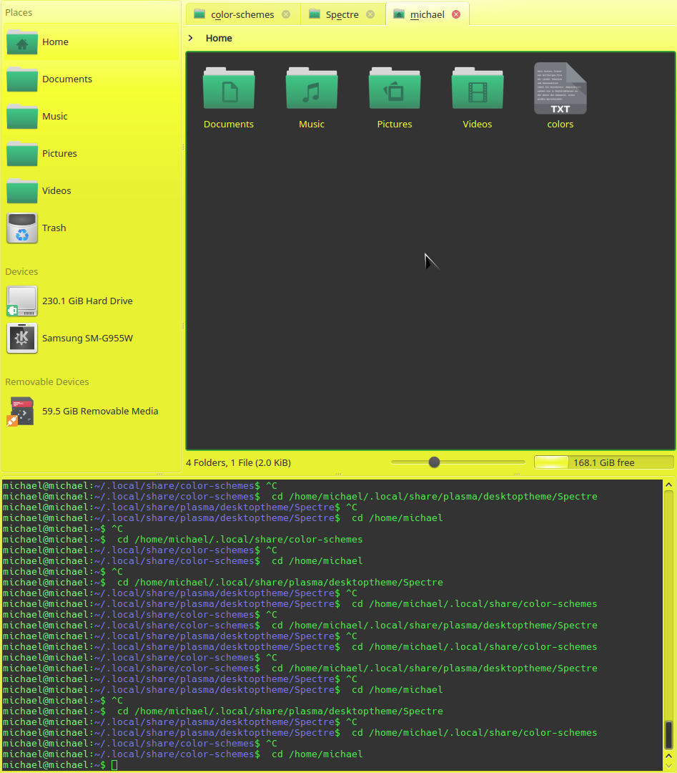Select the Pictures folder in file view
Image resolution: width=677 pixels, height=773 pixels.
click(x=395, y=98)
